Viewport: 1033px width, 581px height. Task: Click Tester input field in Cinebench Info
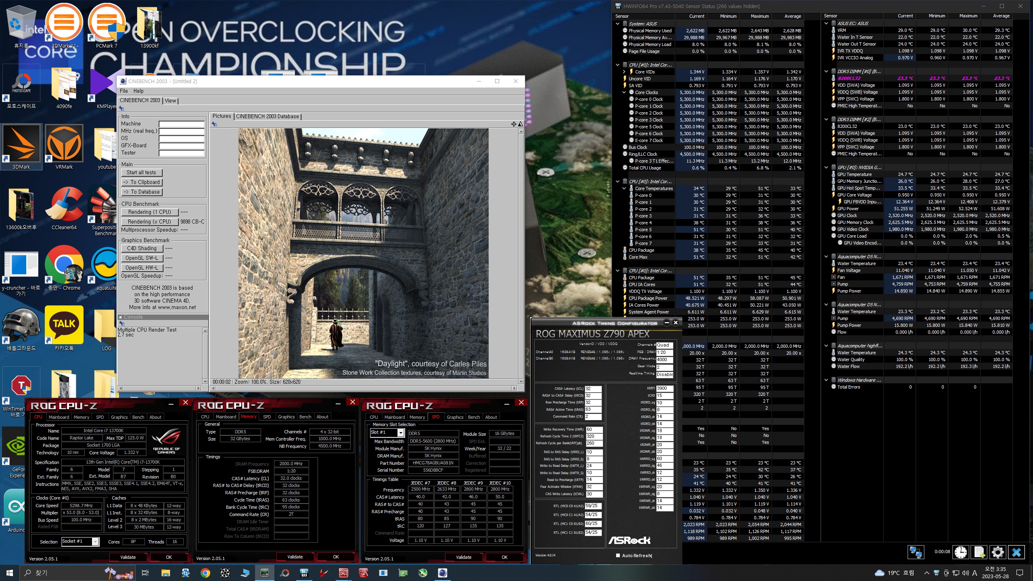pos(182,153)
